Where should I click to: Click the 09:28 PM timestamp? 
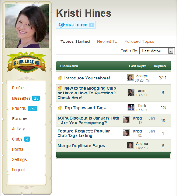[142, 80]
